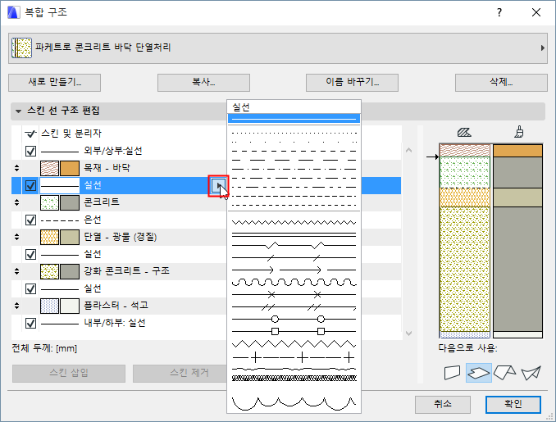Select the shell use-with icon
This screenshot has height=422, width=556.
pos(531,373)
